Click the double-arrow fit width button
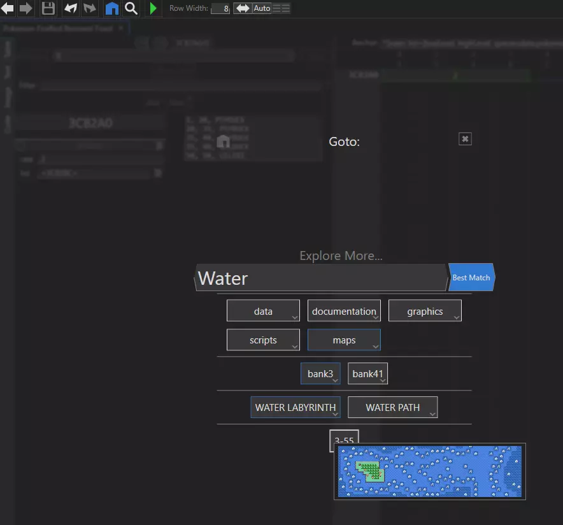The image size is (563, 525). pos(243,8)
